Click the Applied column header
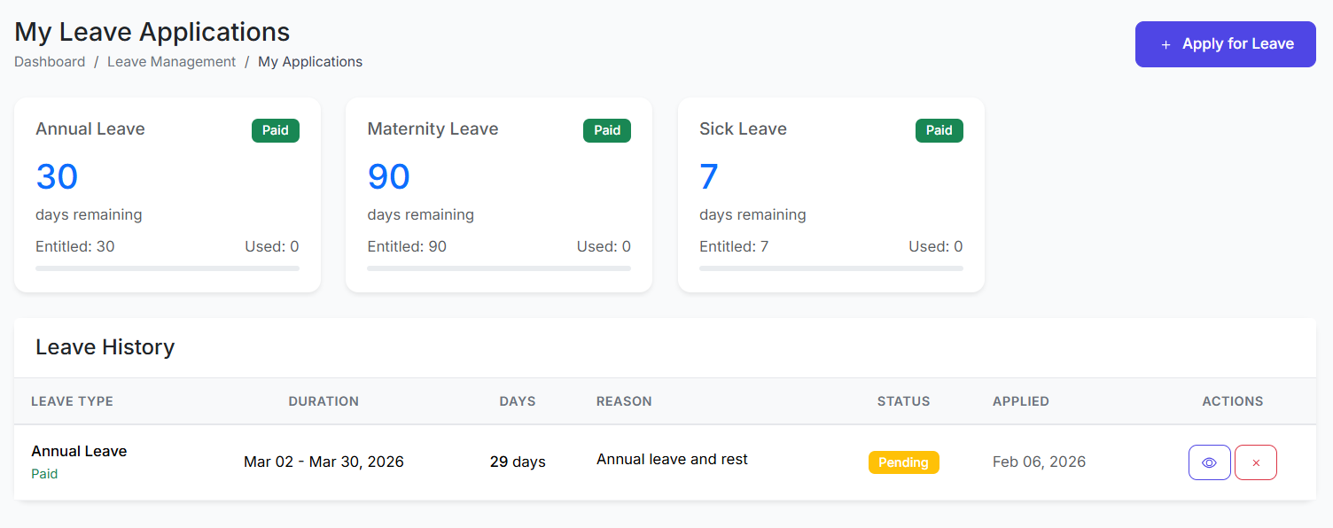 coord(1020,401)
